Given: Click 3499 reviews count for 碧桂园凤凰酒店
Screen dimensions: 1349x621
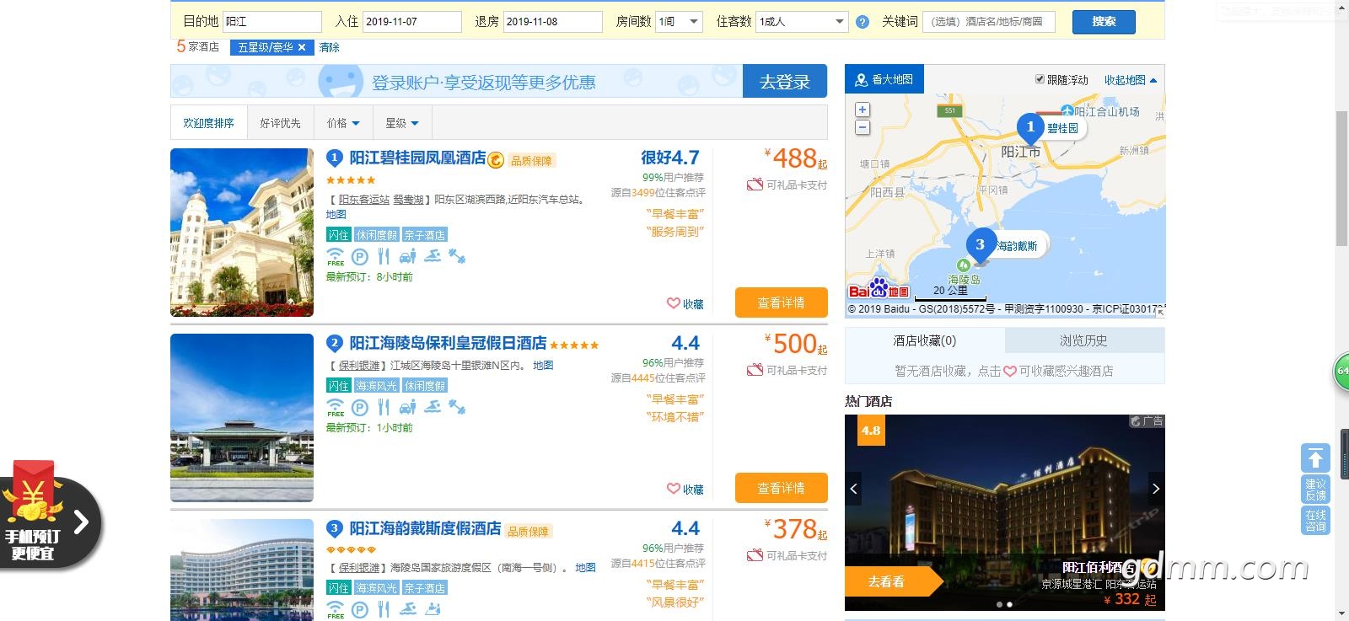Looking at the screenshot, I should [642, 192].
